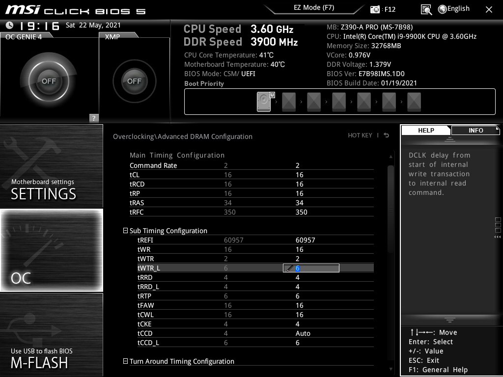
Task: Go back using the return arrow icon
Action: 387,135
